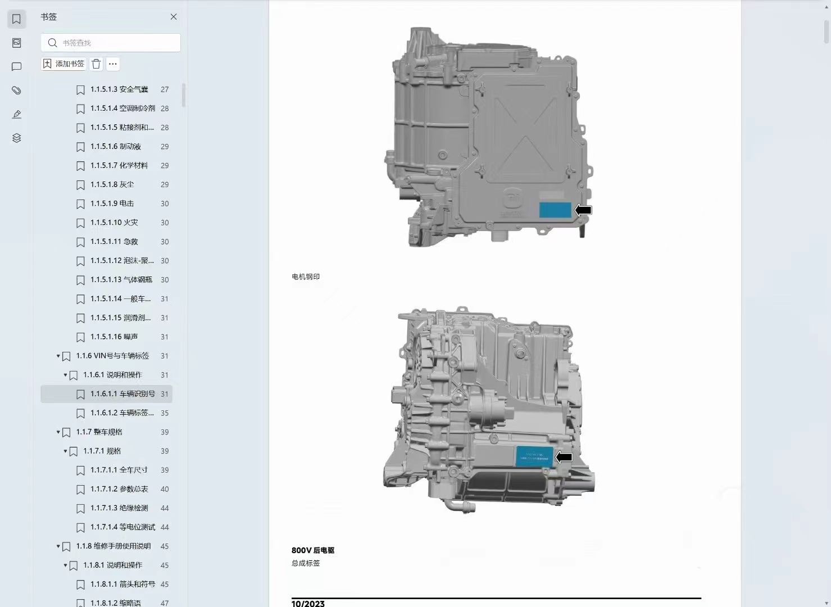Collapse the 1.1.6 VIN号与车辆标签 section
The width and height of the screenshot is (831, 607).
[58, 356]
